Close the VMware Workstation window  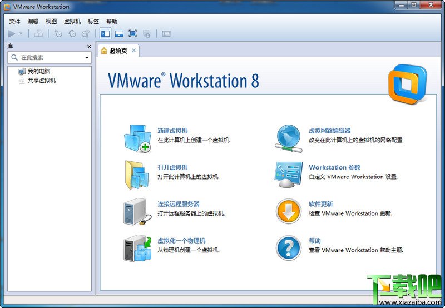[431, 5]
